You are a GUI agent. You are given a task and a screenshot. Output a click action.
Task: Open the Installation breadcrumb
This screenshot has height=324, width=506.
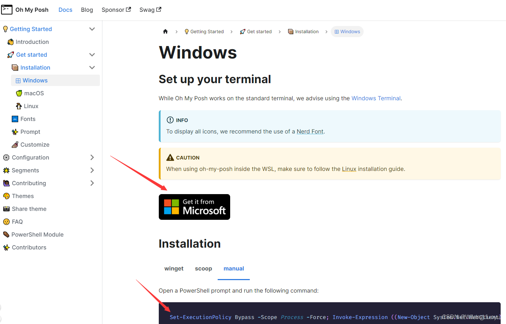pos(303,31)
